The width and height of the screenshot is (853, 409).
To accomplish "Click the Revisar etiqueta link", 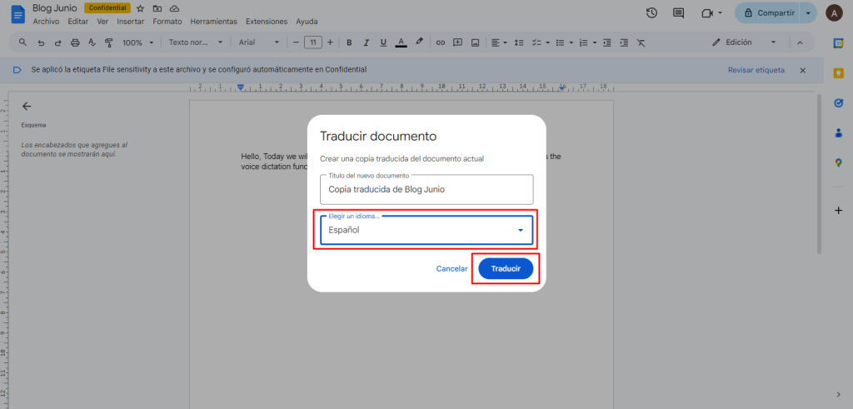I will pyautogui.click(x=756, y=70).
